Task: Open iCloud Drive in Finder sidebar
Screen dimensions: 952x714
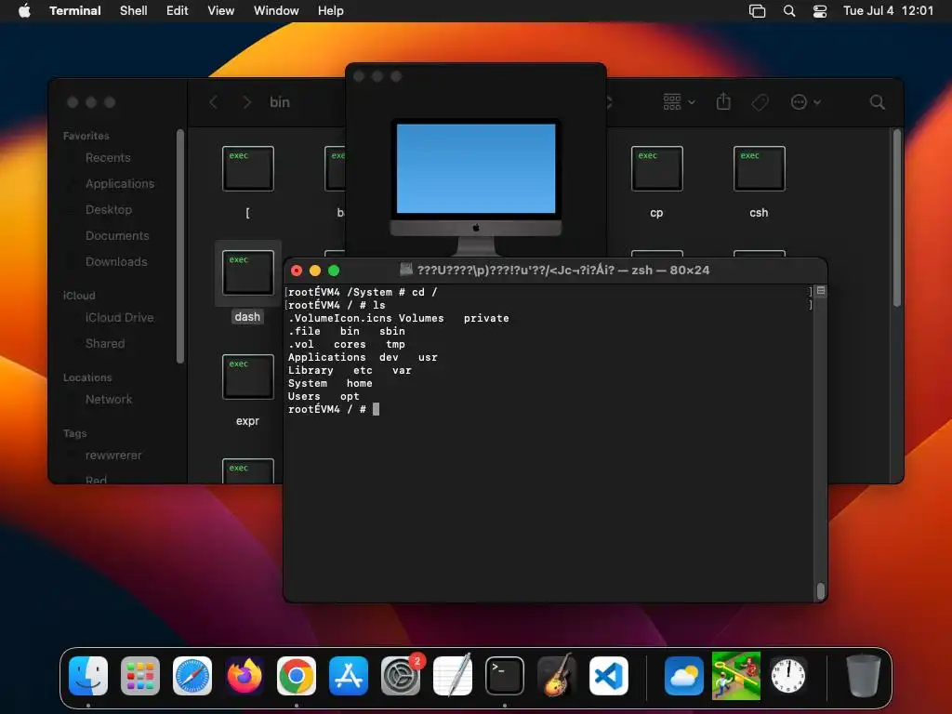Action: tap(120, 318)
